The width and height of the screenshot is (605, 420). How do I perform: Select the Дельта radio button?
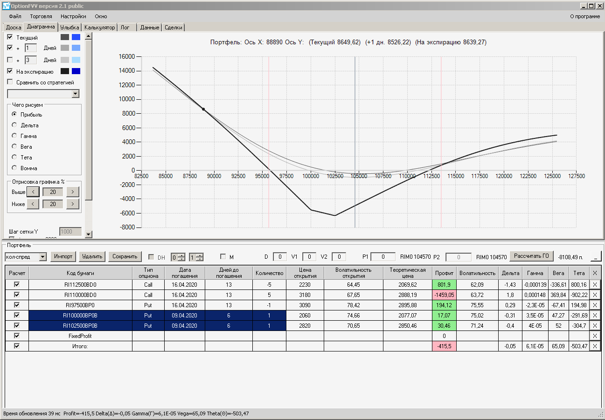tap(14, 125)
